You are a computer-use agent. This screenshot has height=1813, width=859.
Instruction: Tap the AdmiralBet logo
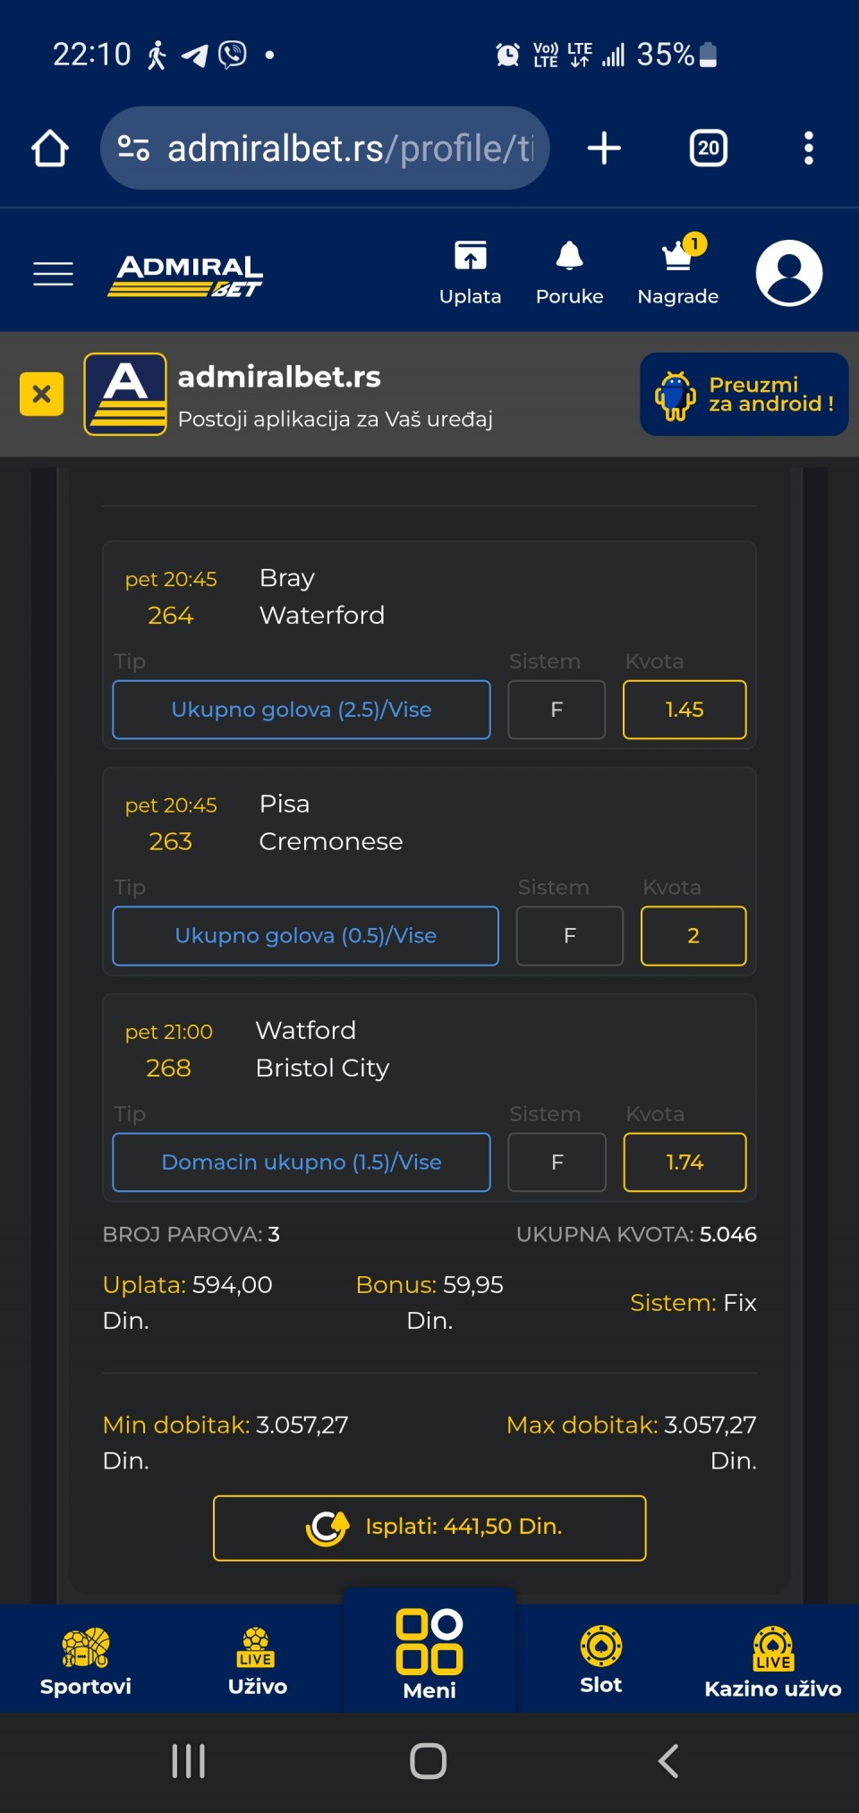[186, 274]
